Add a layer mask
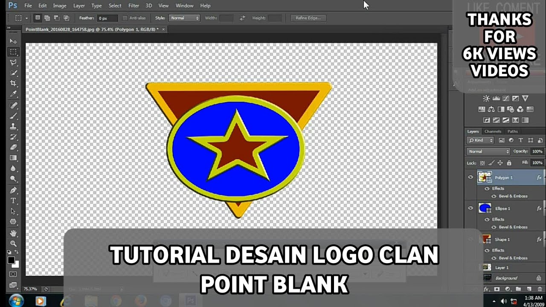 point(497,289)
